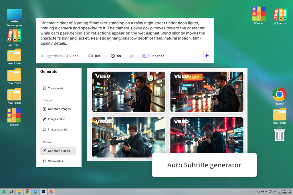Open Windows Start button on taskbar
The width and height of the screenshot is (293, 195).
(4, 192)
